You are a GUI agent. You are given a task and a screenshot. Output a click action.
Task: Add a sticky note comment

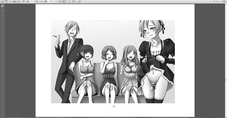[70, 1]
